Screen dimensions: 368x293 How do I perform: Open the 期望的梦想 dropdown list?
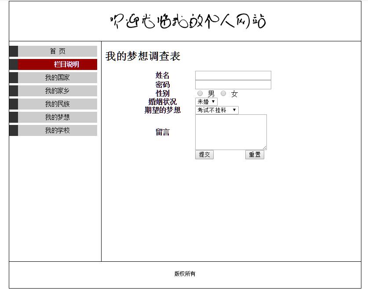[x=217, y=110]
